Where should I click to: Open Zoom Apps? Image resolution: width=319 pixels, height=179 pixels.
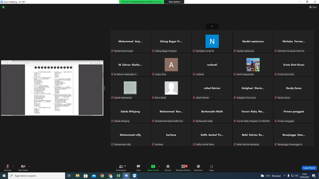[x=211, y=168]
